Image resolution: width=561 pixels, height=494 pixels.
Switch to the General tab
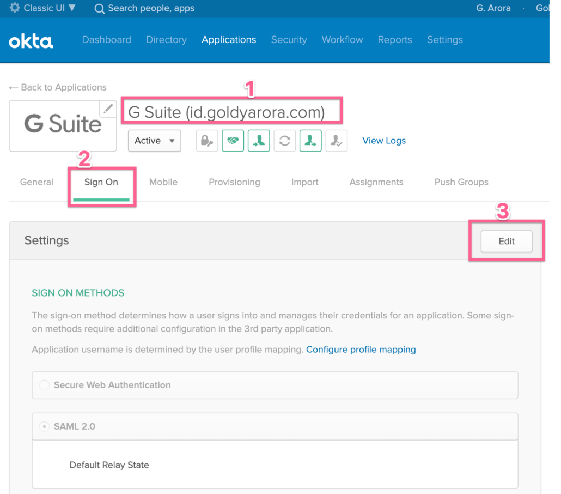tap(36, 182)
